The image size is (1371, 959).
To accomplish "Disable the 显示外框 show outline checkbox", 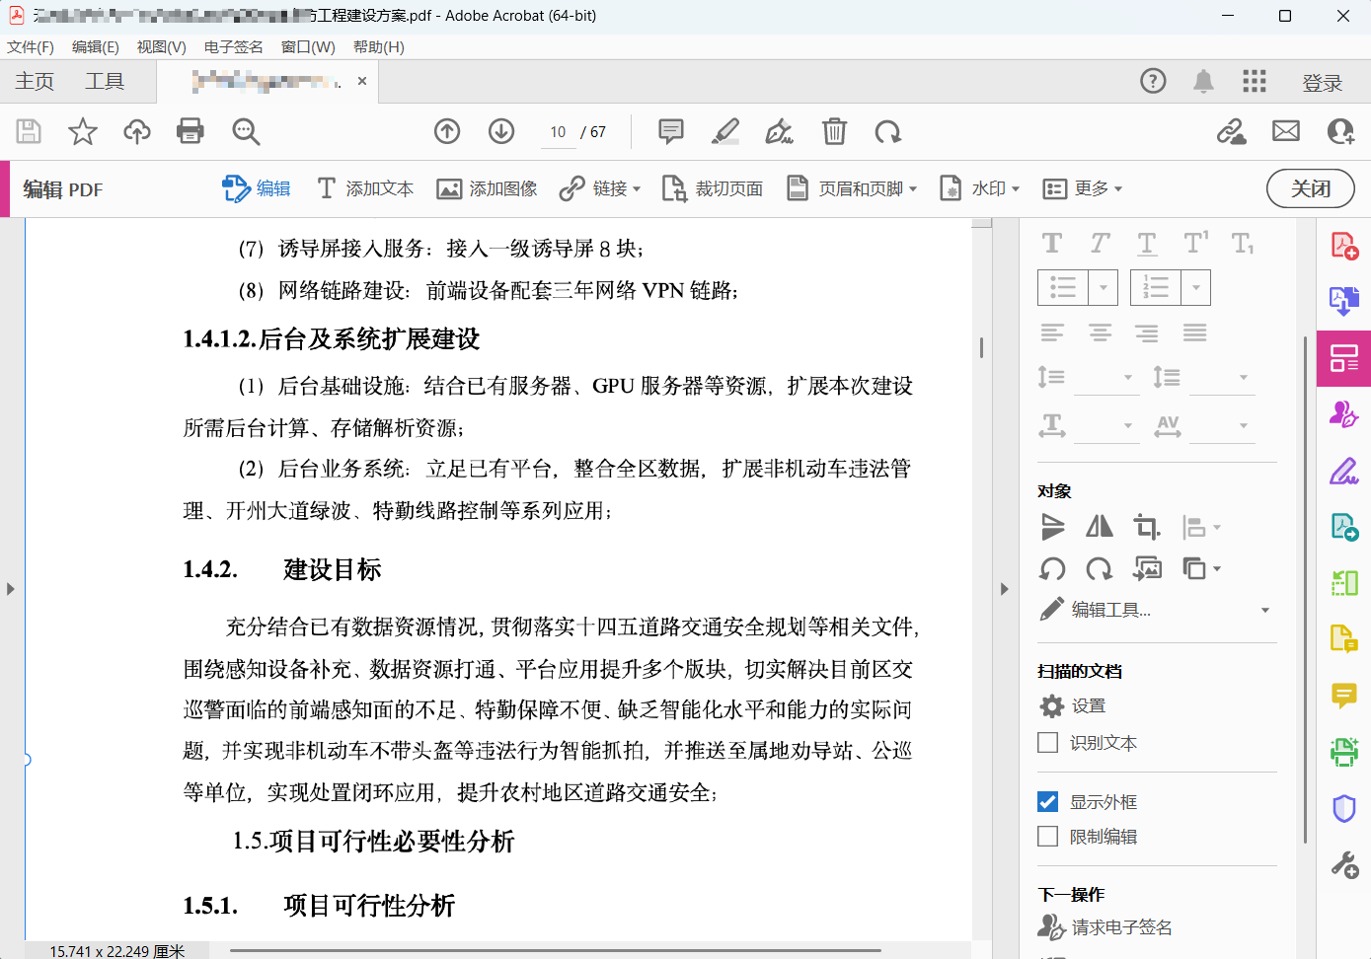I will [x=1047, y=801].
